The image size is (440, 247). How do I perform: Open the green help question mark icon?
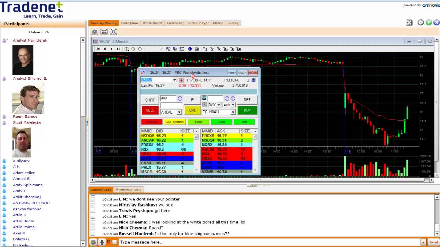pos(429,23)
